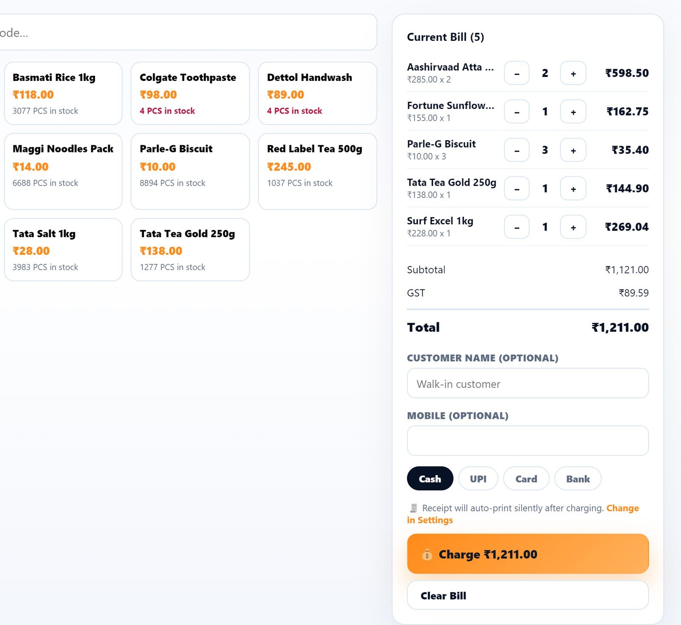Click the ₹598.50 Aashirvaad Atta line total
Image resolution: width=681 pixels, height=625 pixels.
627,73
